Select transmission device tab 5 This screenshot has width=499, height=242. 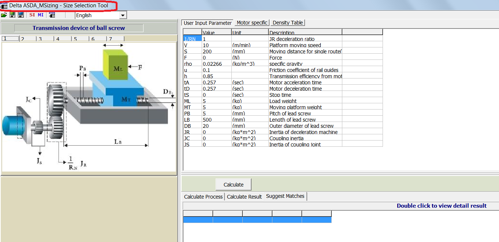click(x=80, y=39)
